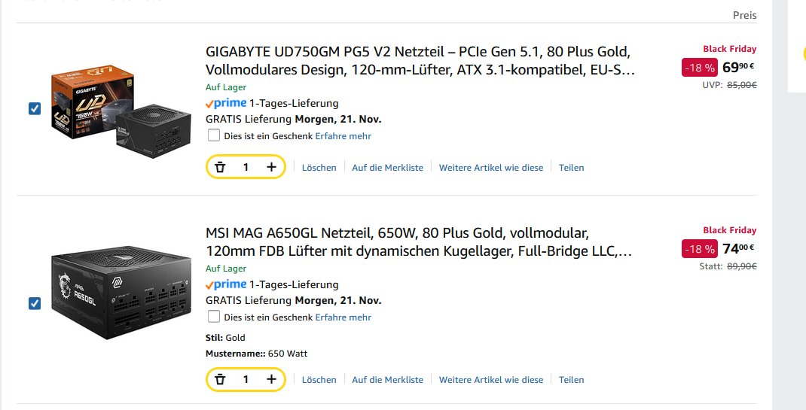
Task: Mark Gigabyte power supply as a gift
Action: (x=214, y=135)
